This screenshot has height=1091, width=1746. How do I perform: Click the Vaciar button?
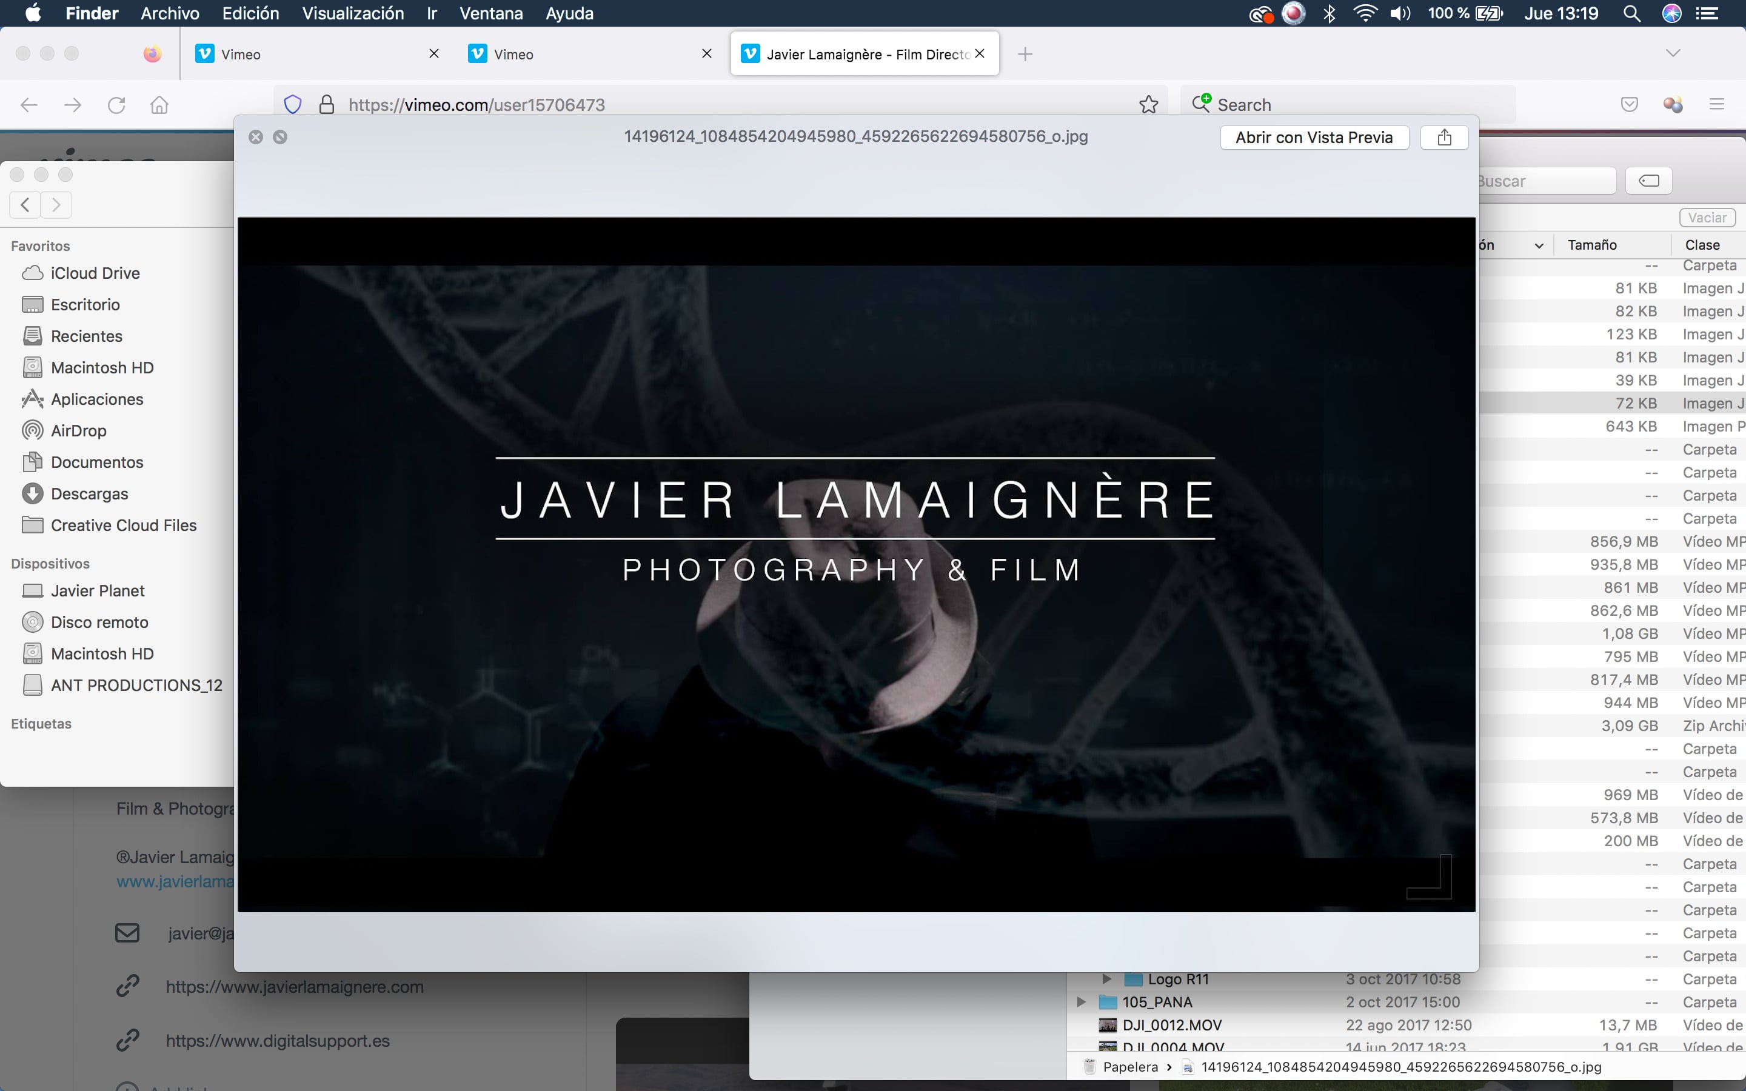pos(1707,218)
